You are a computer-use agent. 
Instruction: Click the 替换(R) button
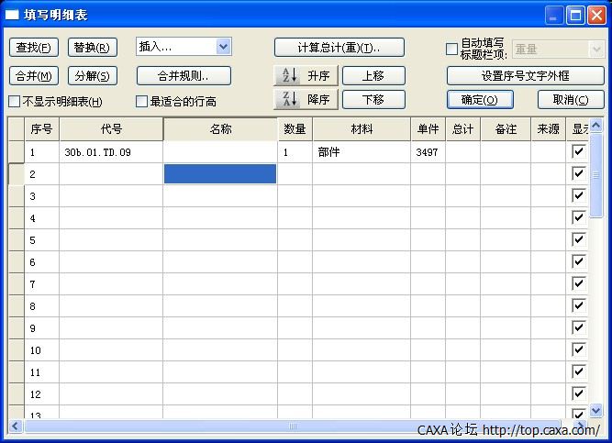(x=93, y=48)
